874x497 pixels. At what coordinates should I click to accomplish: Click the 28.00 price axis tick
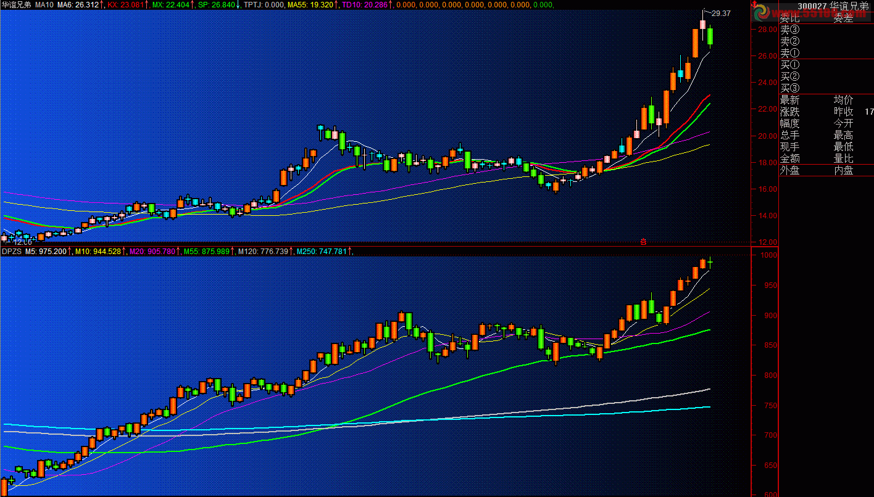point(767,30)
